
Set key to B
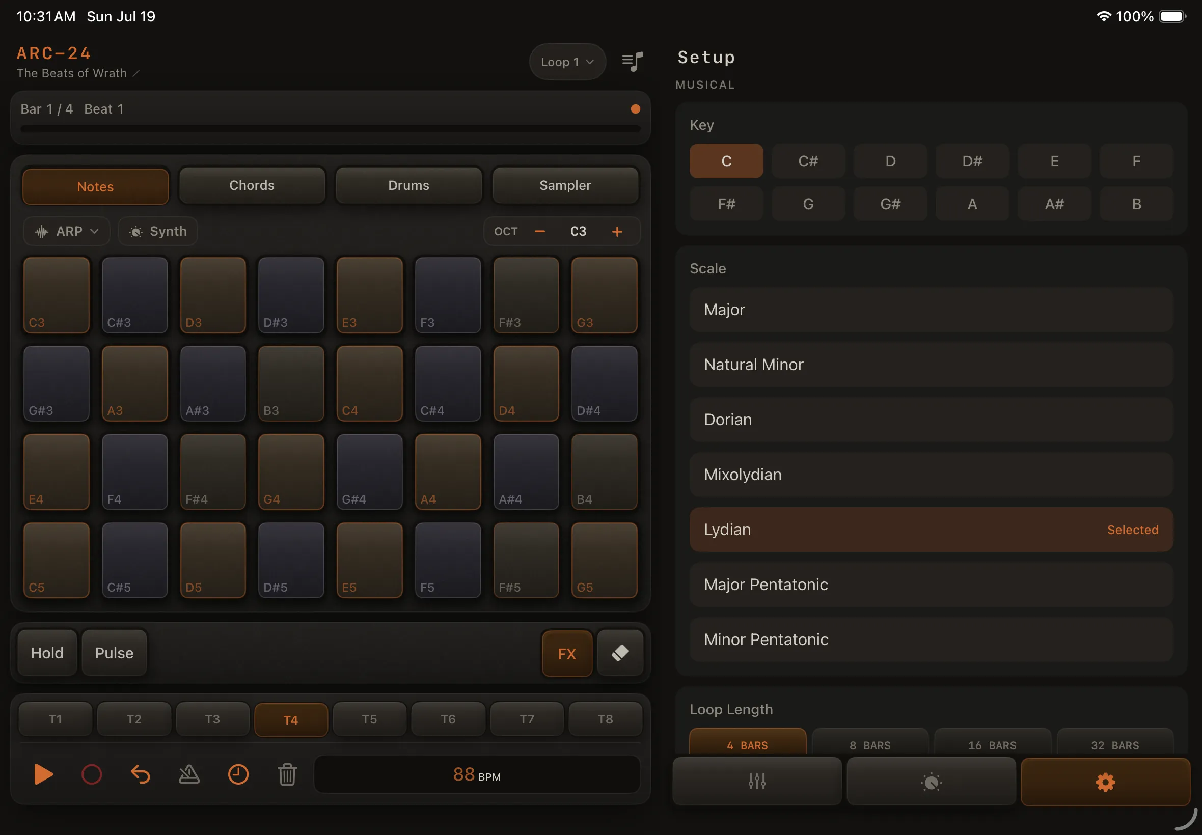[1136, 204]
